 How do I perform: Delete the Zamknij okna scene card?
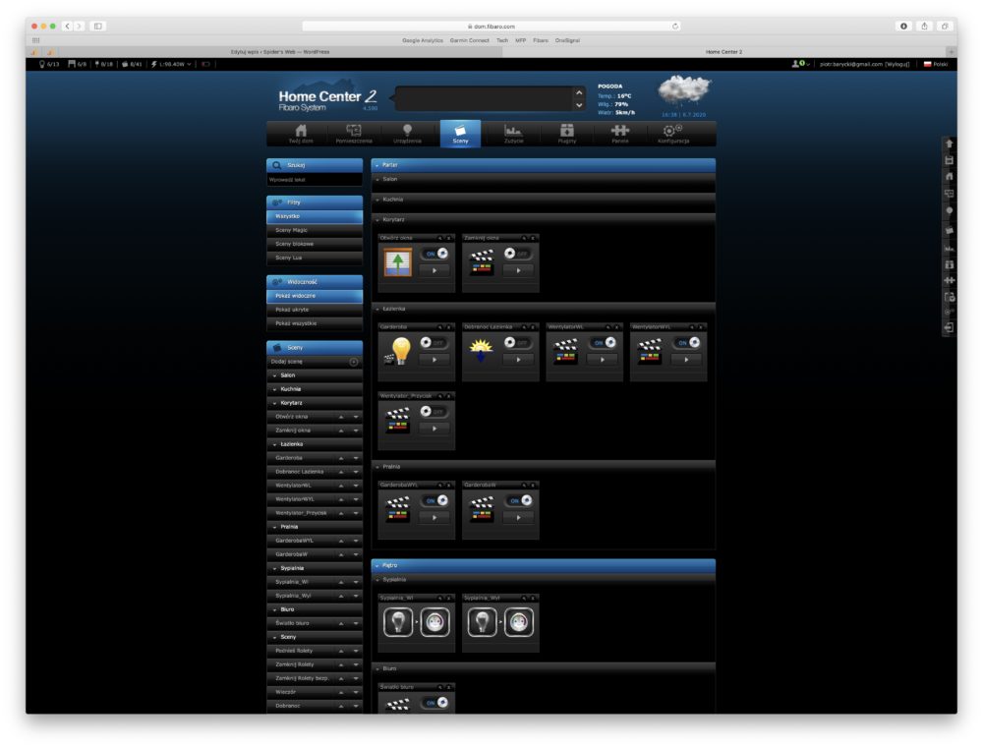[533, 238]
